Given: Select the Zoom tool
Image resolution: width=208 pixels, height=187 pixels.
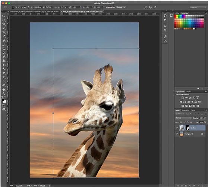Looking at the screenshot, I should tap(4, 93).
